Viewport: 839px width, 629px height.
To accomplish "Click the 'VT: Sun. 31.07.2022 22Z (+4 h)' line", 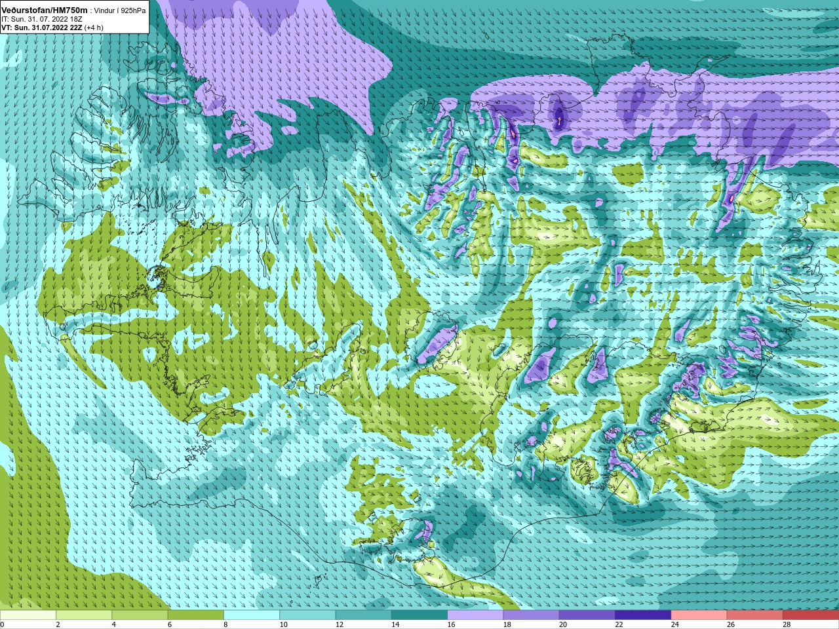I will (x=52, y=28).
